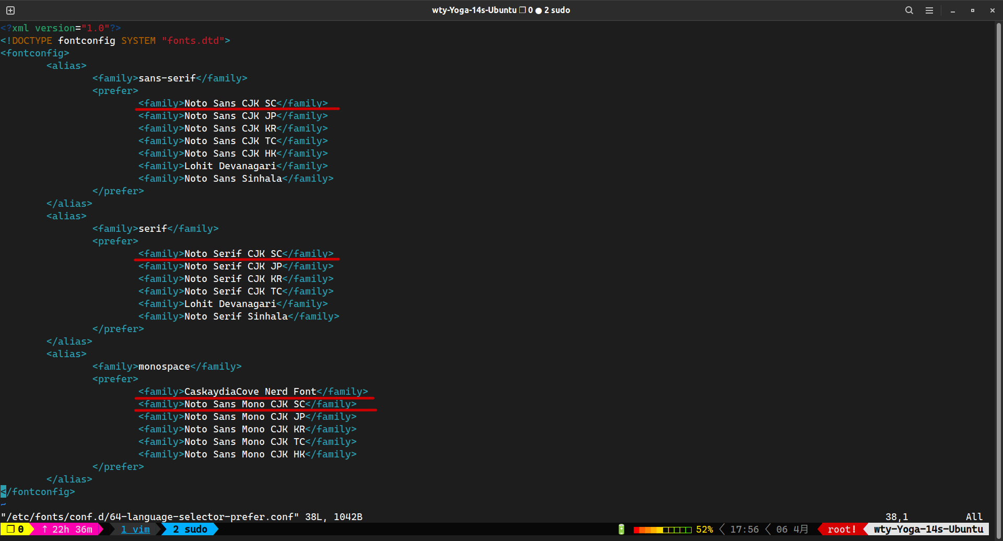Minimize the terminal window

click(x=953, y=10)
